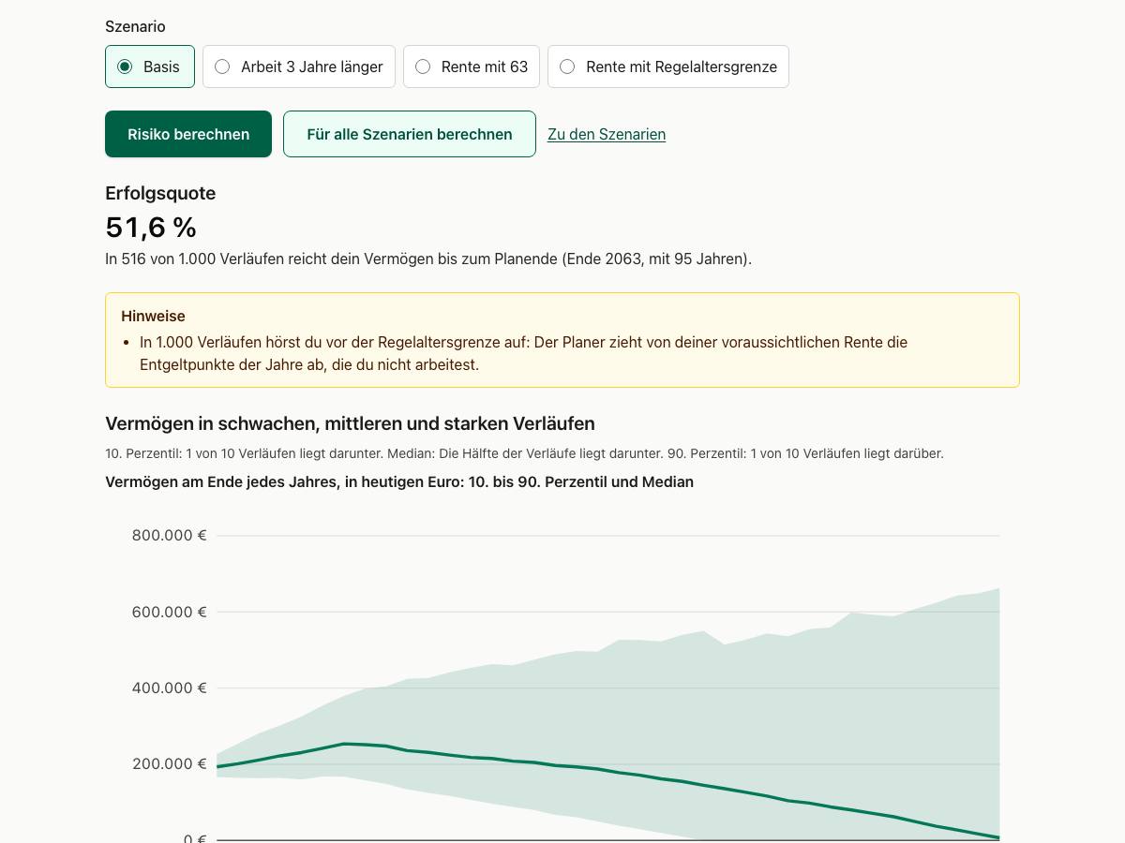Choose the "Arbeit 3 Jahre länger" scenario
The width and height of the screenshot is (1125, 843).
[299, 67]
